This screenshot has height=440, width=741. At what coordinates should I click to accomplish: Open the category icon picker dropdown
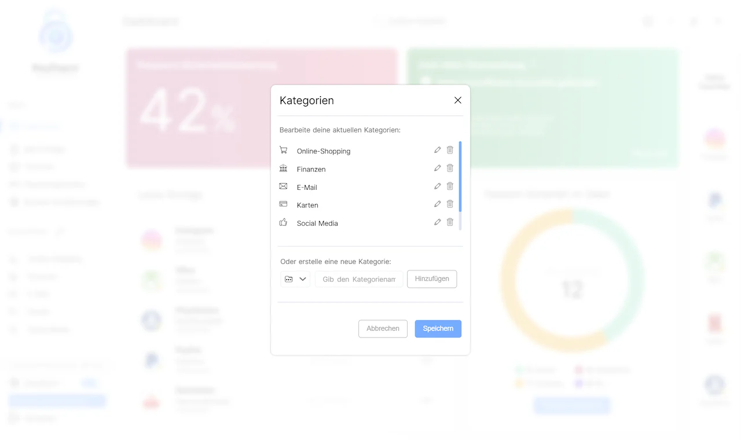pyautogui.click(x=295, y=279)
